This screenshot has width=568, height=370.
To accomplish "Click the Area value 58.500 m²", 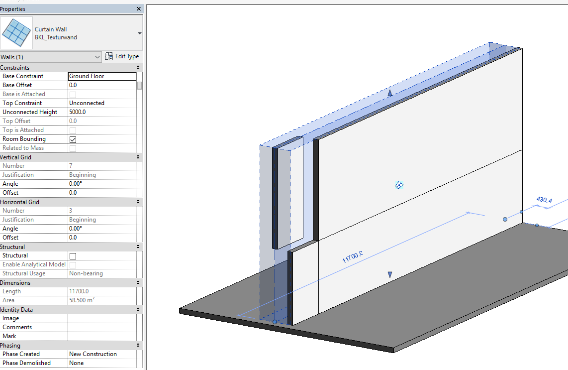I will click(102, 300).
